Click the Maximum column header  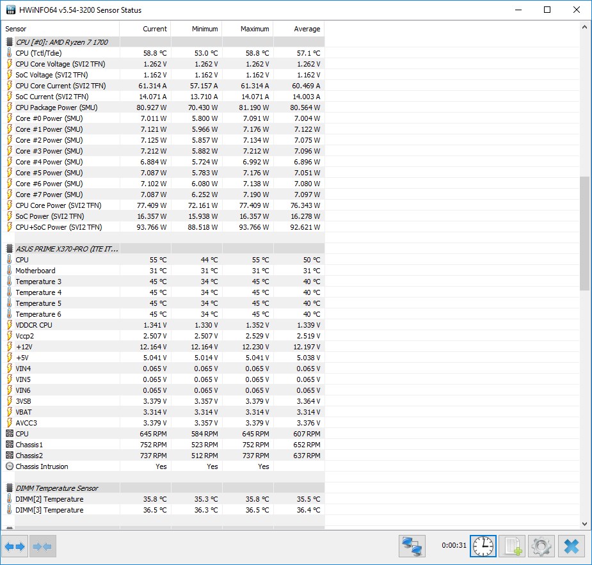click(x=248, y=29)
